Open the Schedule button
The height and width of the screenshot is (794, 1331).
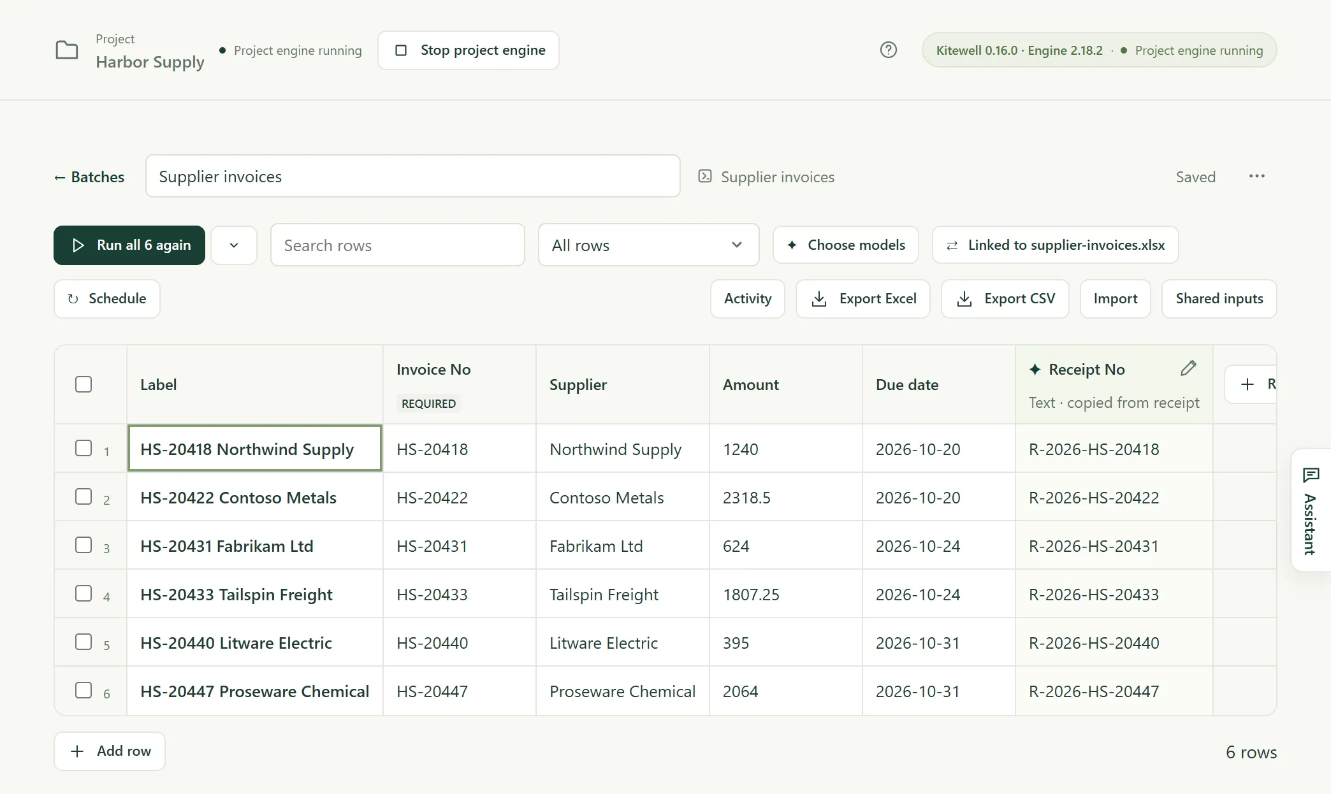107,298
